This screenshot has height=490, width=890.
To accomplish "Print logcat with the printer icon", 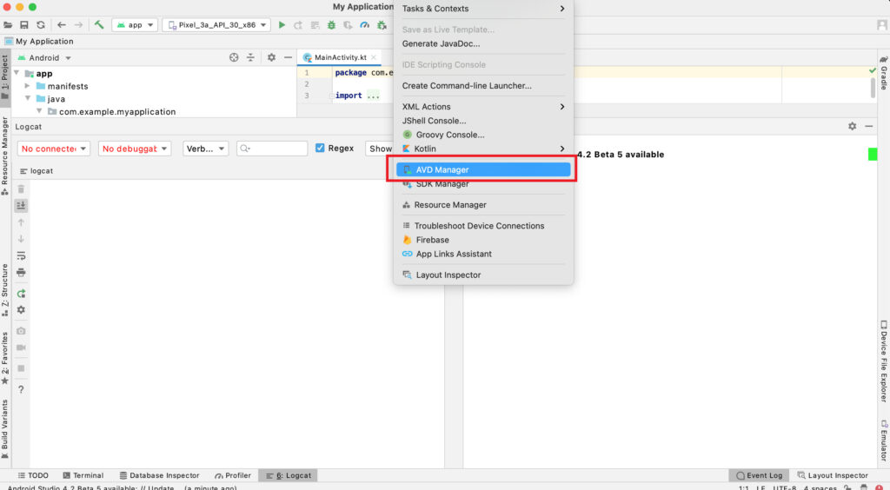I will pos(21,272).
